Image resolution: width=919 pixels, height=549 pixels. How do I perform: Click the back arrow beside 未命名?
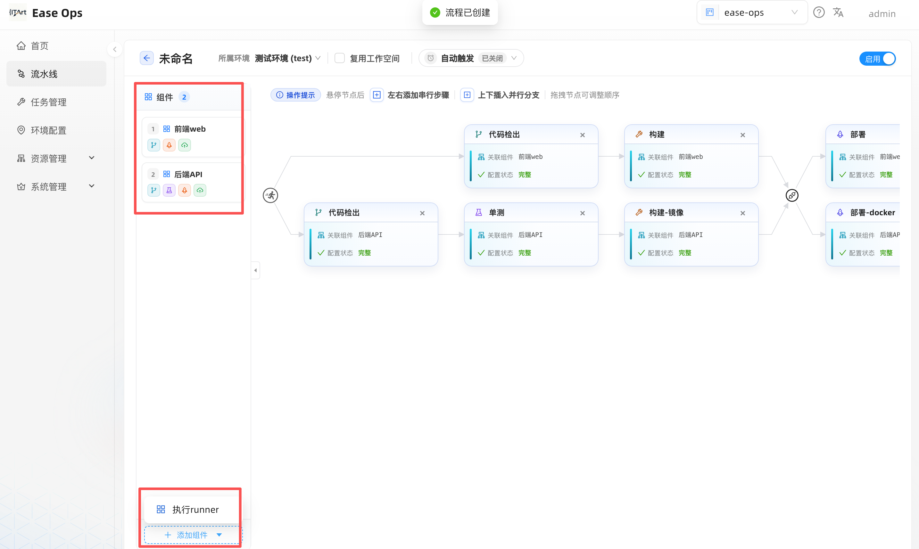(146, 58)
